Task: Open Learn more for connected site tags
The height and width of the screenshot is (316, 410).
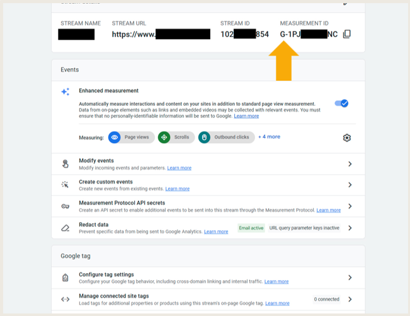Action: click(x=277, y=303)
